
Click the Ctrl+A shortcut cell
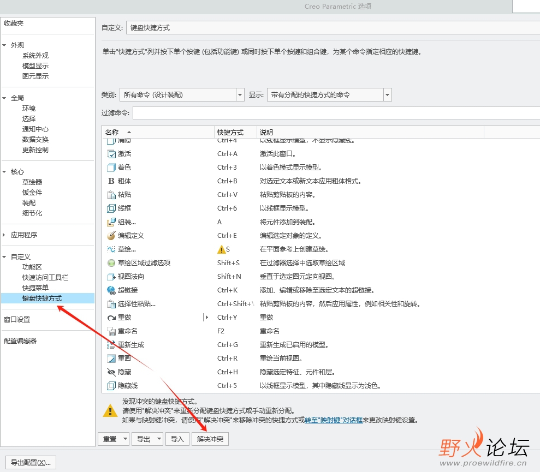[x=227, y=154]
